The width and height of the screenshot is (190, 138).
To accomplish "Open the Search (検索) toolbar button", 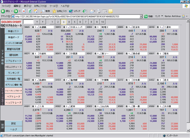I will [x=45, y=11].
